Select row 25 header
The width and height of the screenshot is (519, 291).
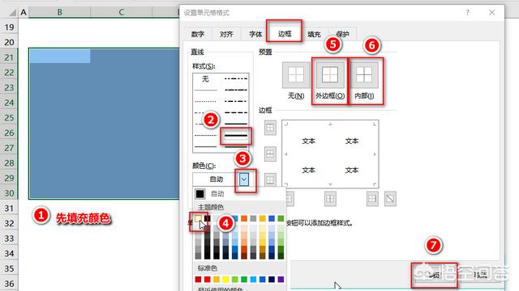point(9,117)
